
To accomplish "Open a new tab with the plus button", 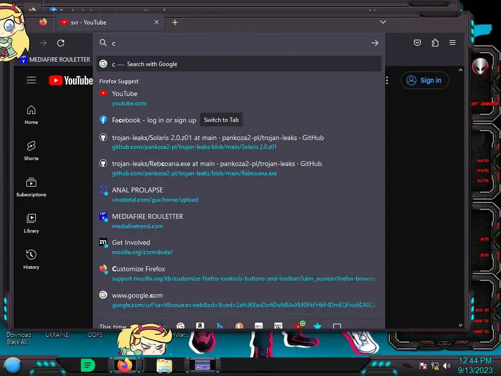I will pos(175,23).
